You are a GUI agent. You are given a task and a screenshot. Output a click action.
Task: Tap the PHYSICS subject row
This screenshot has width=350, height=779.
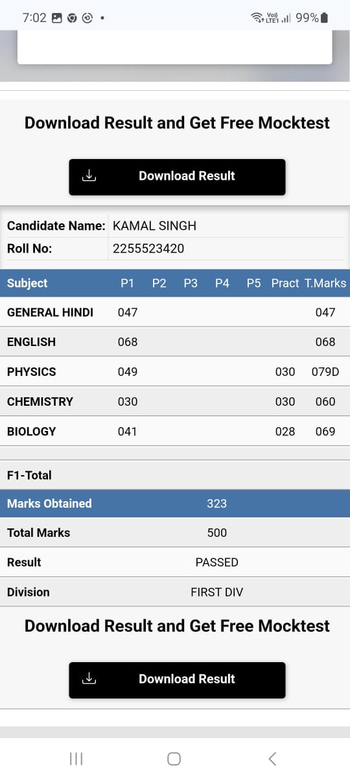tap(175, 372)
